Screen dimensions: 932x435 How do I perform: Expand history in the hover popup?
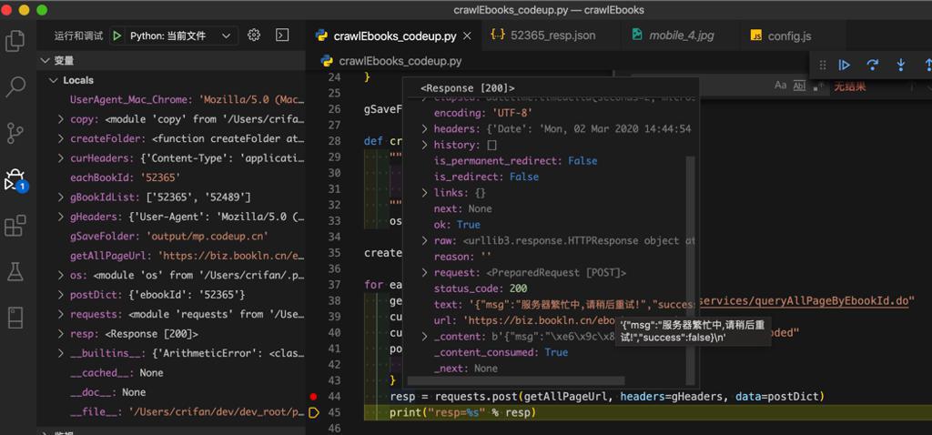click(424, 145)
